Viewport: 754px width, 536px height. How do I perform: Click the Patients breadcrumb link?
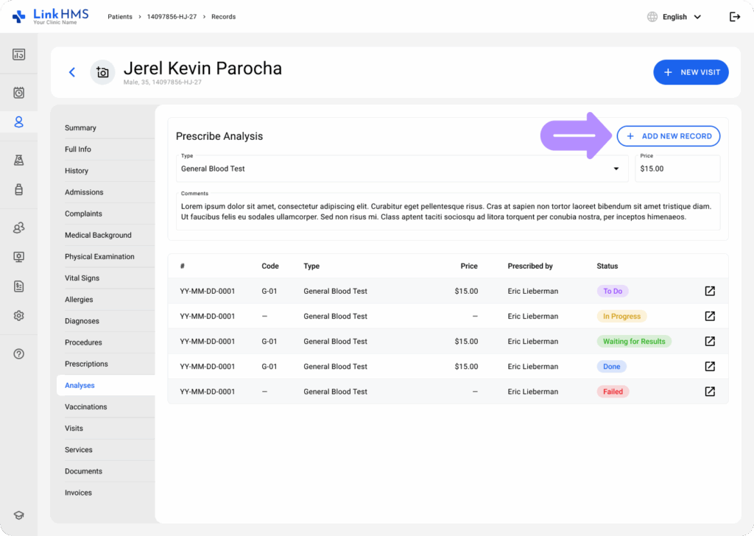click(120, 17)
